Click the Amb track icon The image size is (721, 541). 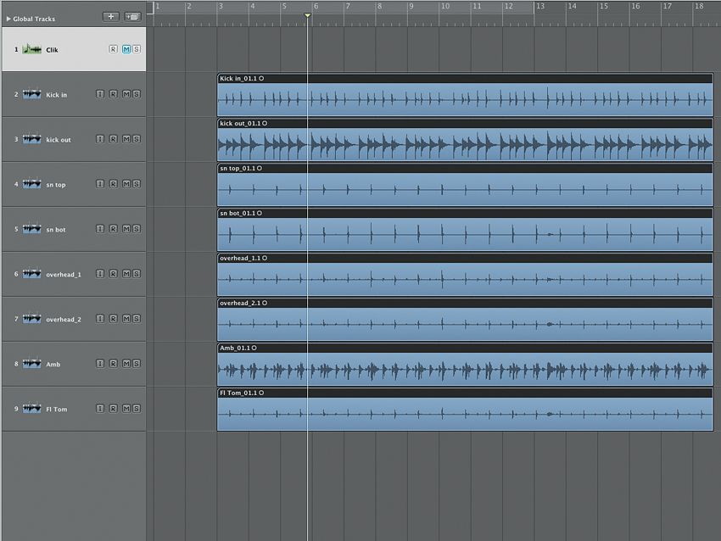(31, 364)
